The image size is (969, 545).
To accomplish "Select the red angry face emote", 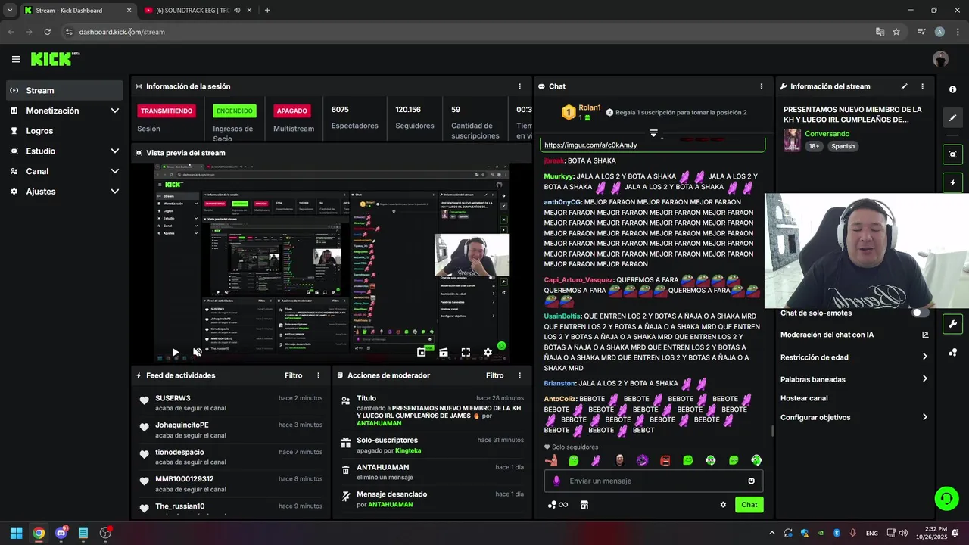I will coord(665,460).
